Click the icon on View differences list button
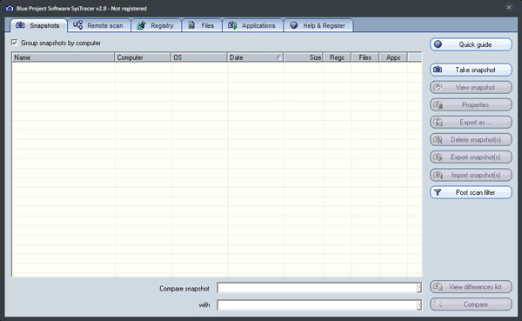This screenshot has height=321, width=522. 438,287
